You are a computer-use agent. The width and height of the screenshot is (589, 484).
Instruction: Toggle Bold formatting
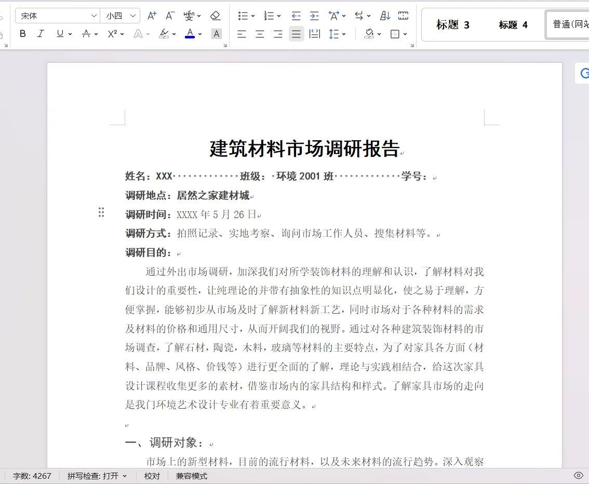tap(23, 34)
